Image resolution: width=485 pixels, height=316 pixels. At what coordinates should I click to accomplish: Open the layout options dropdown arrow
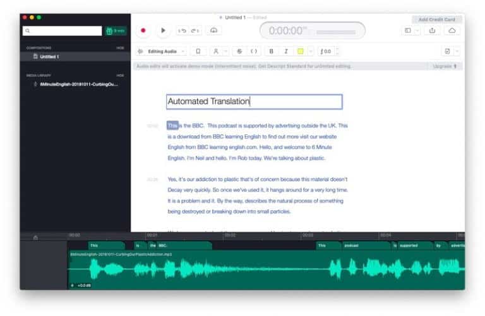pos(417,30)
